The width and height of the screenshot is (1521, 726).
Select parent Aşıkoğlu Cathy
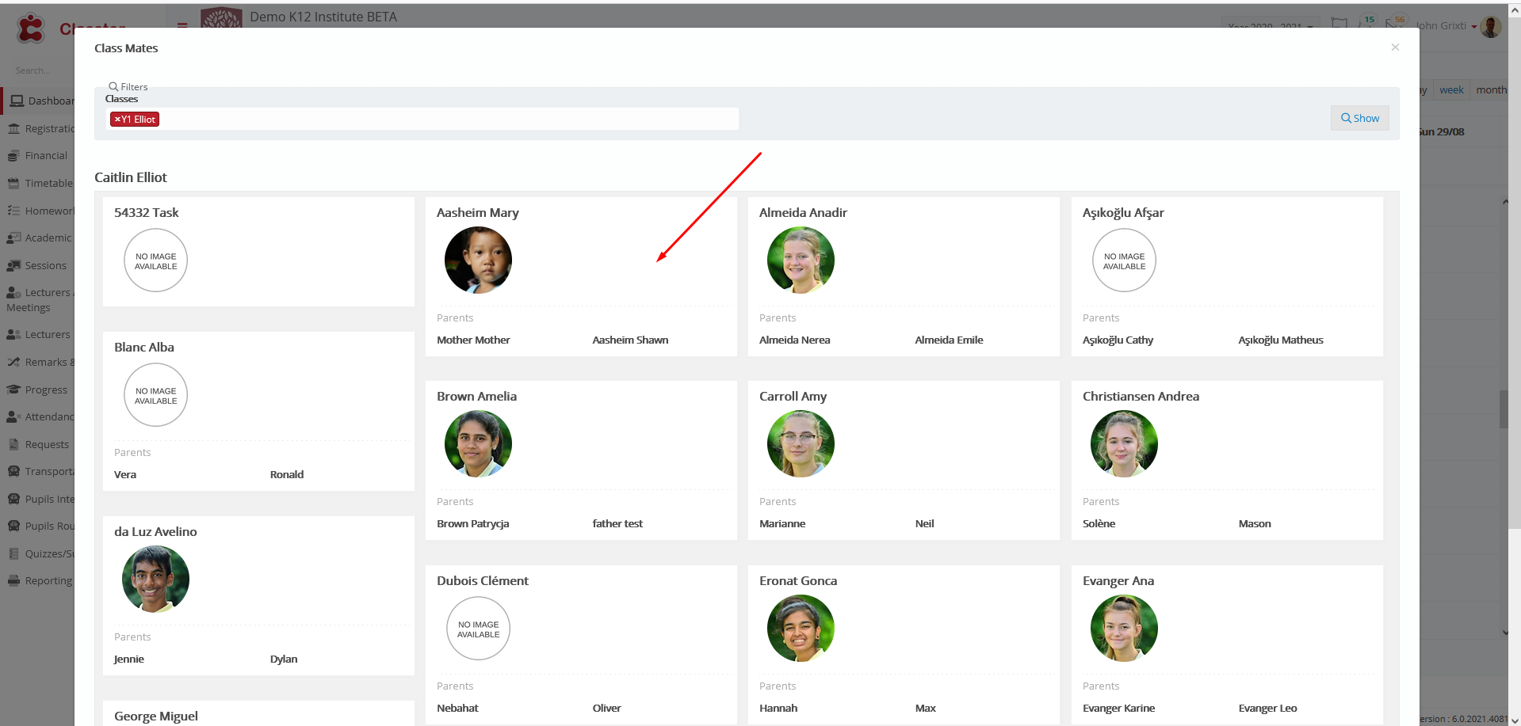pos(1118,340)
